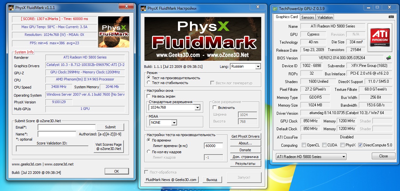
Task: Open the Lang dropdown showing Russian
Action: point(245,67)
